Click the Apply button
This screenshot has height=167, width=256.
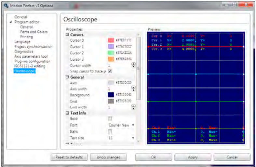tap(193, 157)
